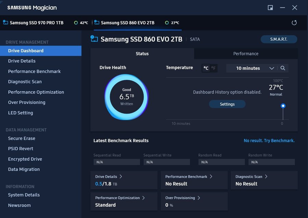
Task: Switch temperature unit to Celsius
Action: 206,68
